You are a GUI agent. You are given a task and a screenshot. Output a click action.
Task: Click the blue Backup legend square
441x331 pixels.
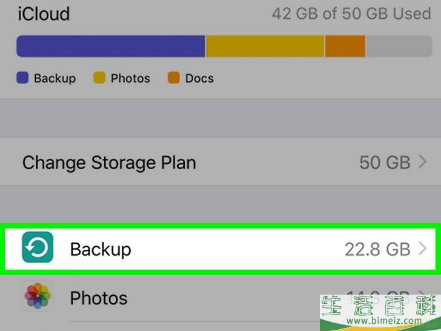(x=22, y=78)
